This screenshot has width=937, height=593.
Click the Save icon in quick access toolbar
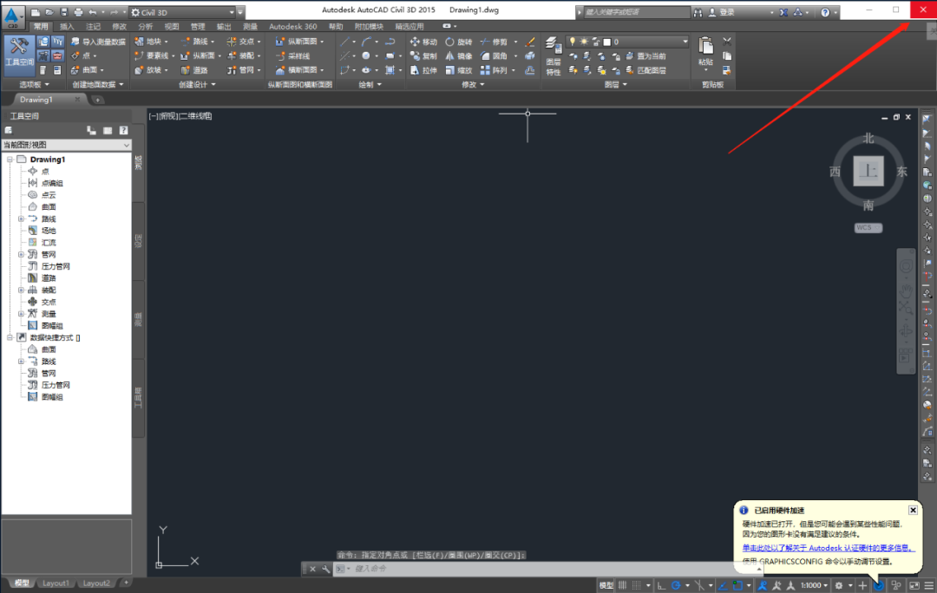(x=64, y=12)
